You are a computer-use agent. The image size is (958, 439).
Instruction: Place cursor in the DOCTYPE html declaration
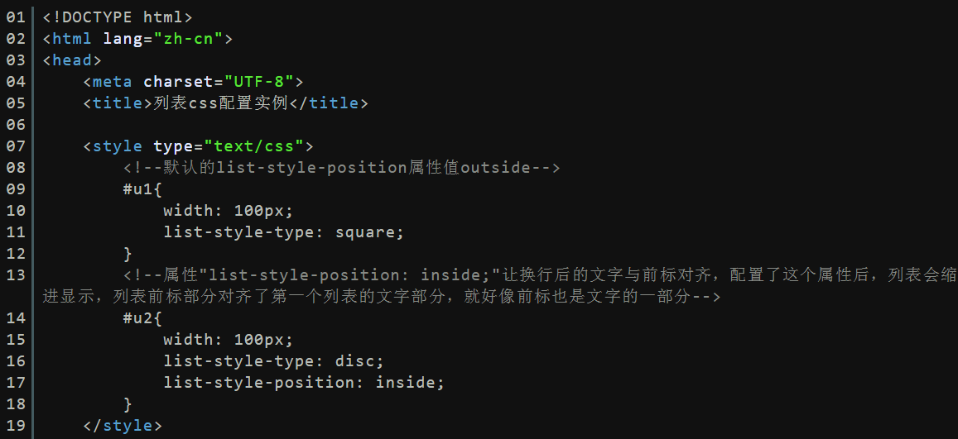click(x=118, y=17)
